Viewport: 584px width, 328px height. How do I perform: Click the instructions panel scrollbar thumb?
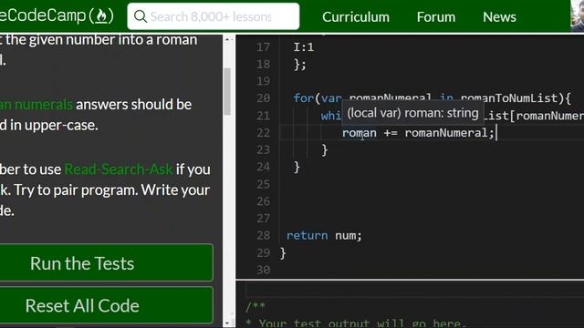(227, 91)
